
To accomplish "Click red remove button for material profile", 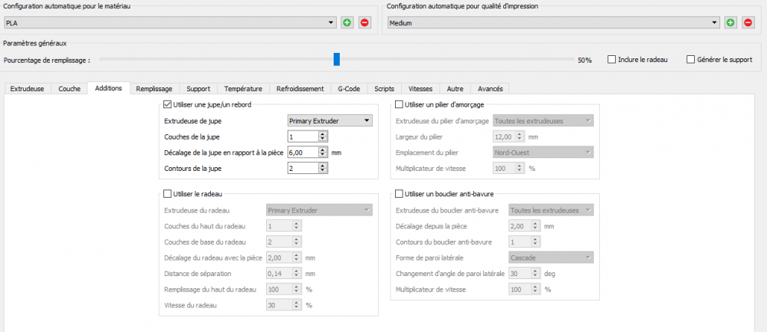I will tap(365, 23).
